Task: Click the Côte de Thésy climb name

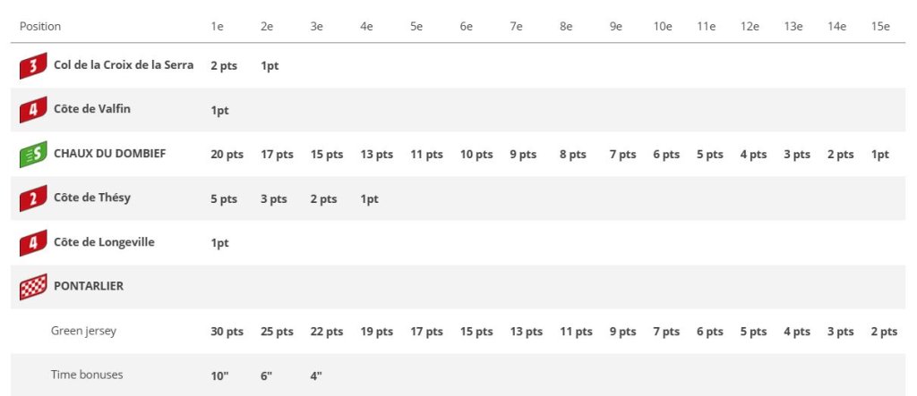Action: tap(92, 198)
